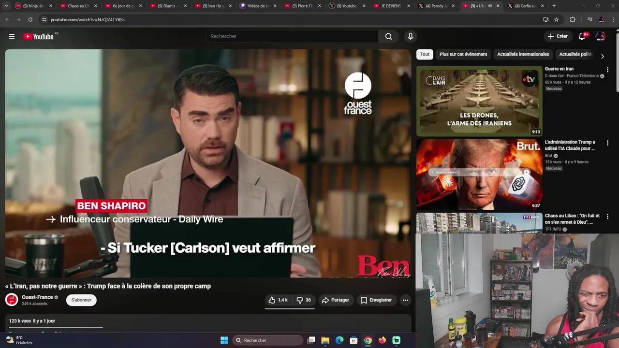Open the YouTube hamburger guide menu
Image resolution: width=619 pixels, height=348 pixels.
click(12, 36)
